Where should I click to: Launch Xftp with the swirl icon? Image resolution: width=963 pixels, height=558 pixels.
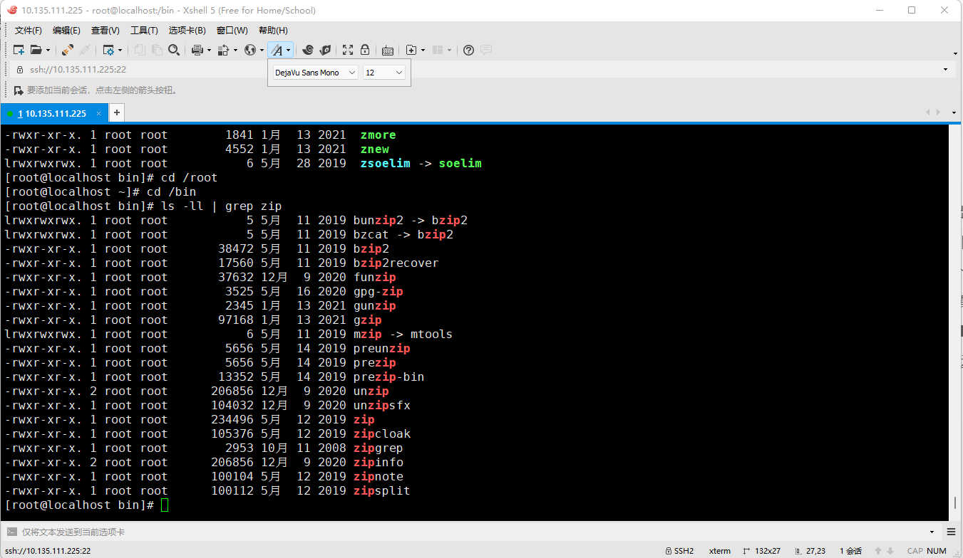pyautogui.click(x=308, y=50)
